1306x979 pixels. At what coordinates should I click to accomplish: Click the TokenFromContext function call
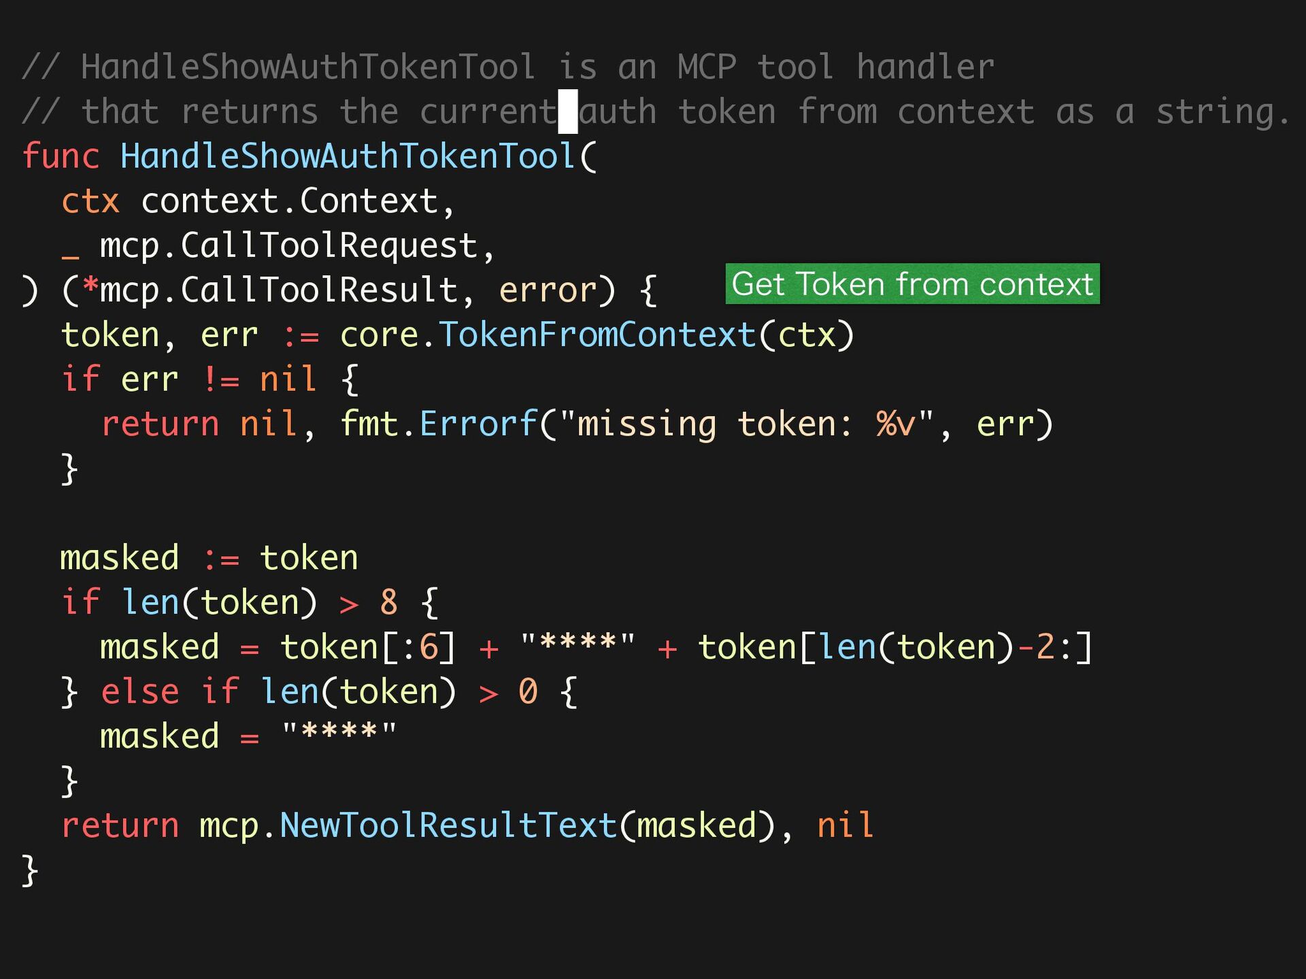tap(597, 334)
